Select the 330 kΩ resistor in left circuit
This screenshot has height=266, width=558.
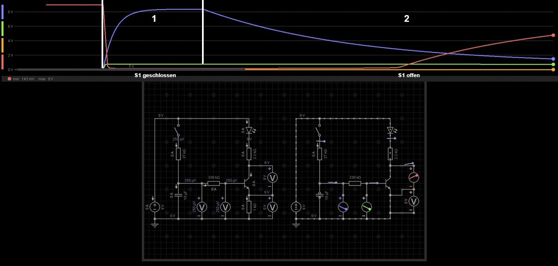pyautogui.click(x=213, y=182)
